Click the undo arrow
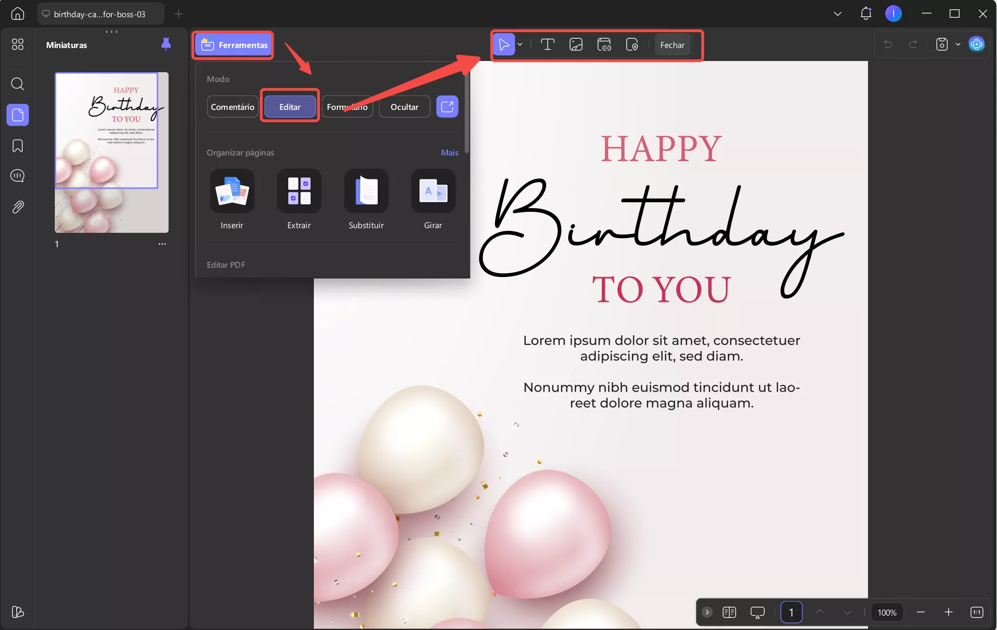Image resolution: width=997 pixels, height=630 pixels. click(888, 44)
